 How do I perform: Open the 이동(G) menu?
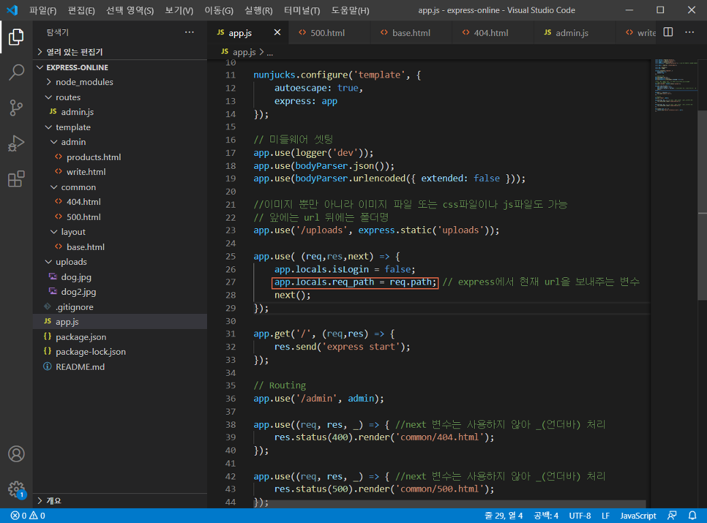tap(219, 10)
